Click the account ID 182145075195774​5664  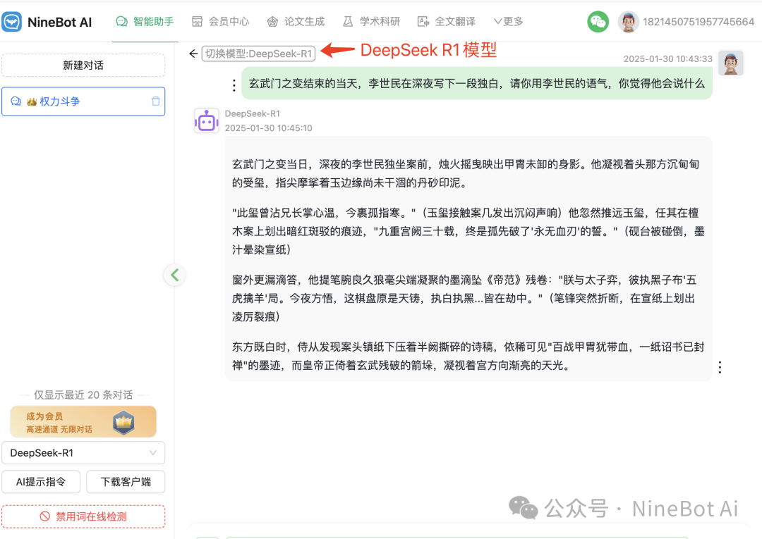coord(698,22)
